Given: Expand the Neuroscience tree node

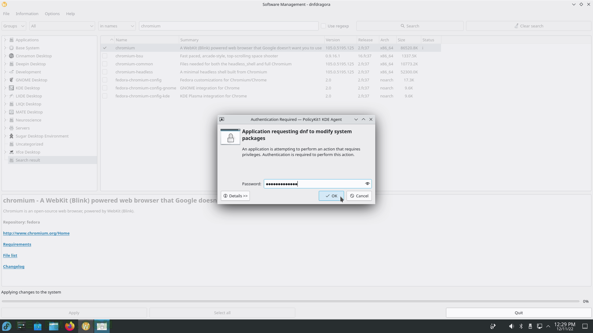Looking at the screenshot, I should [5, 120].
